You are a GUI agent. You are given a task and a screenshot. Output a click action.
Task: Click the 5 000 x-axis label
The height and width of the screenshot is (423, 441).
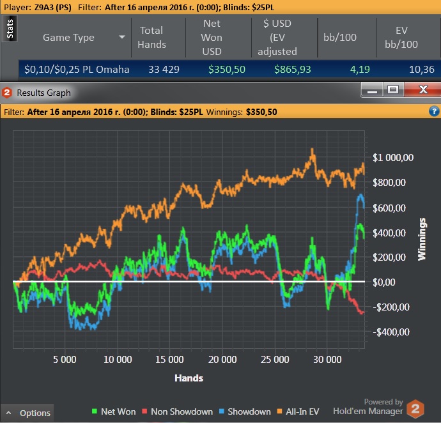pos(65,360)
